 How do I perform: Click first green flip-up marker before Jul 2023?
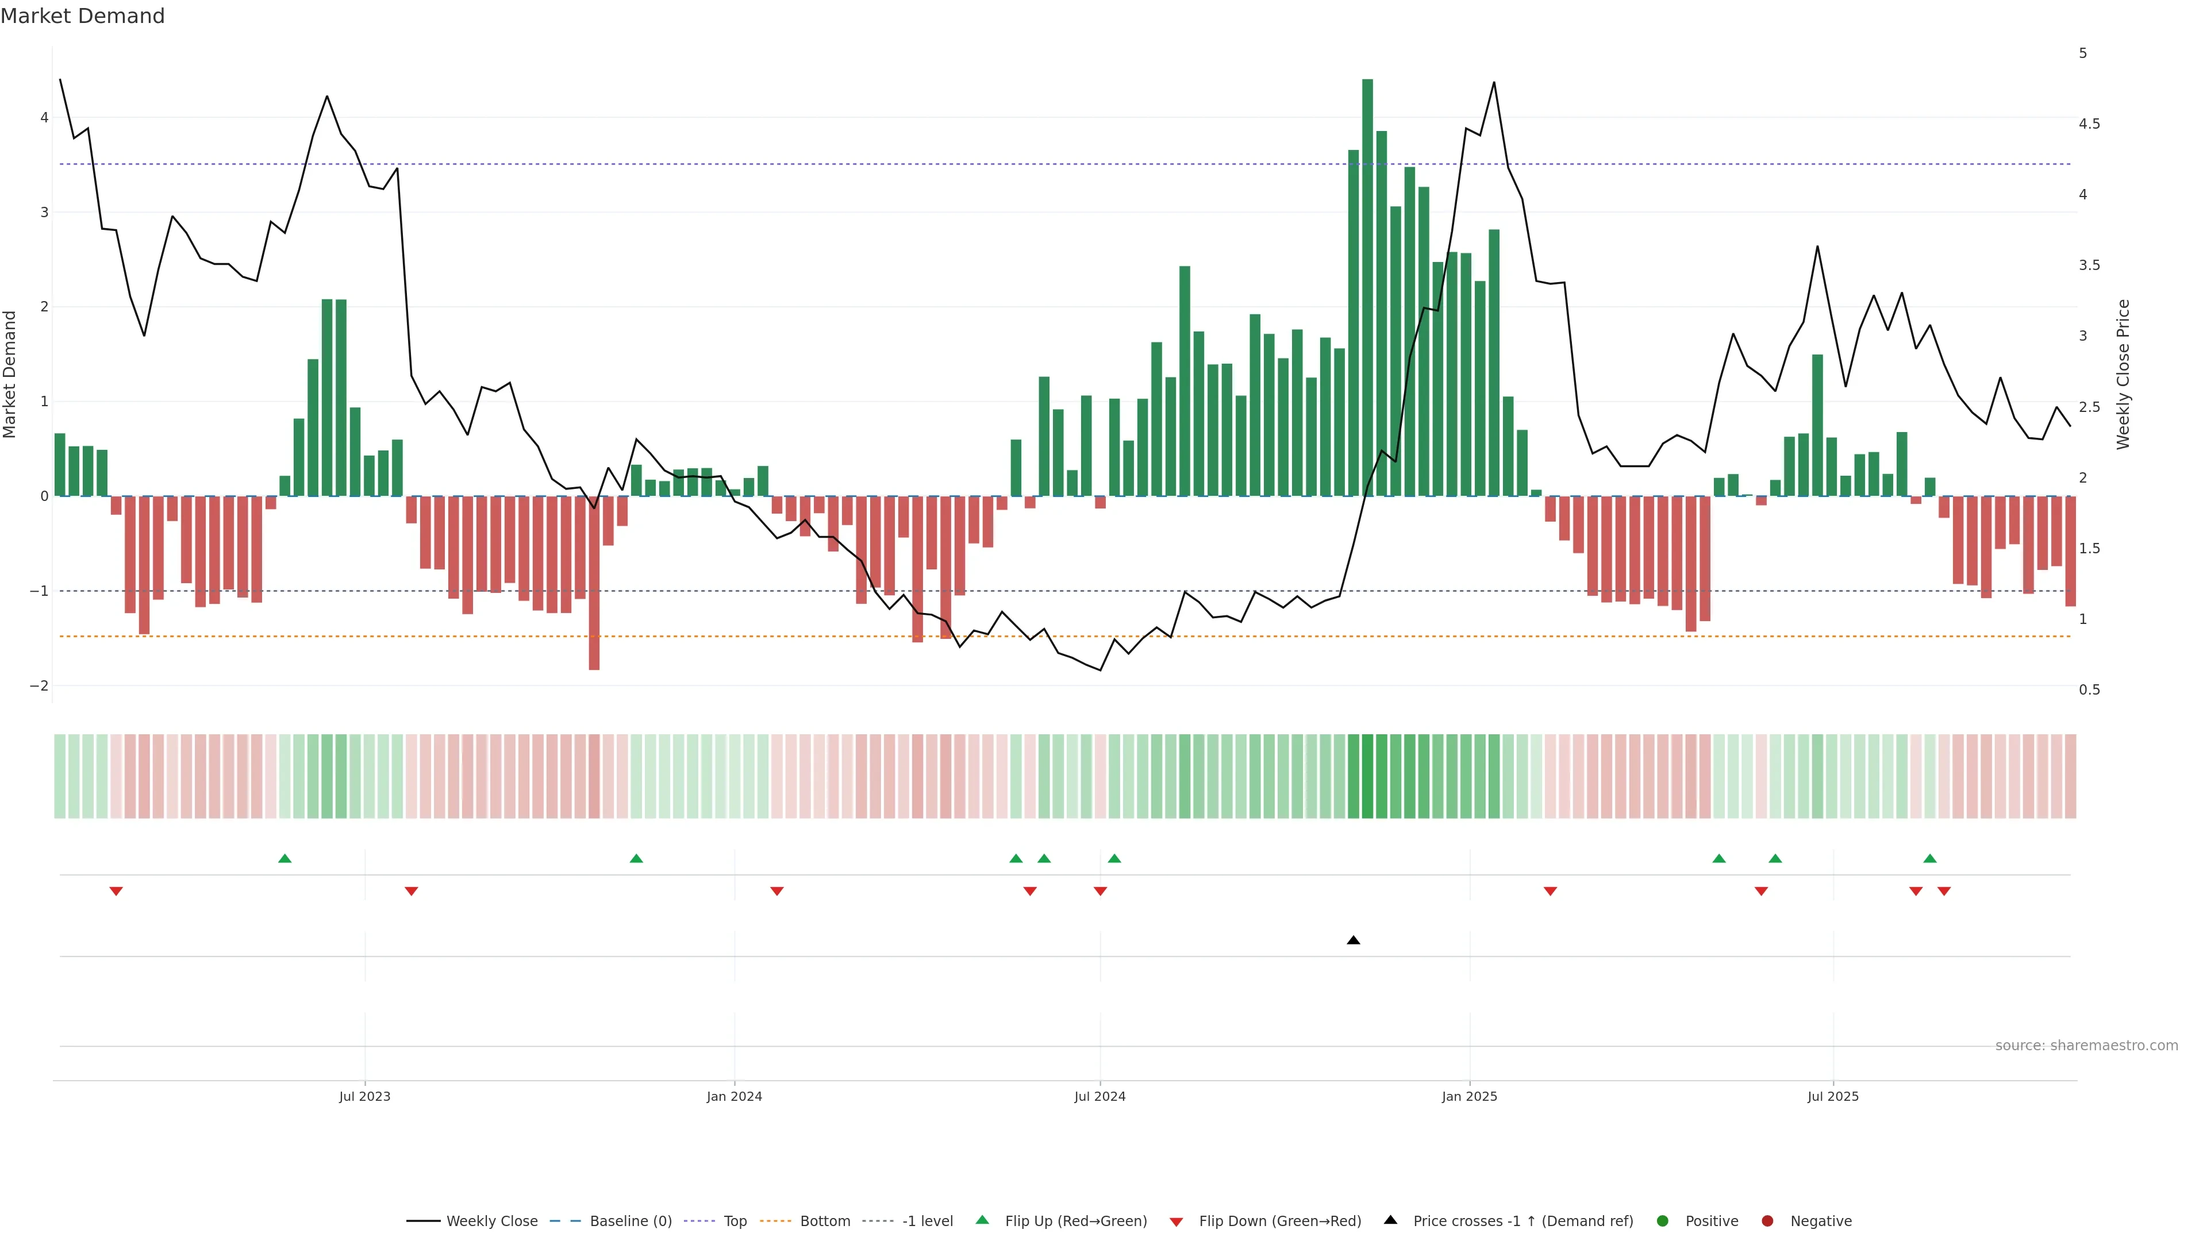285,858
